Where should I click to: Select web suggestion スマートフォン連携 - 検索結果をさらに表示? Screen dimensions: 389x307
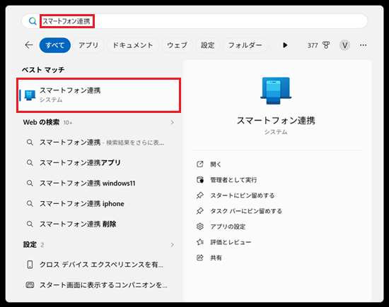(99, 143)
